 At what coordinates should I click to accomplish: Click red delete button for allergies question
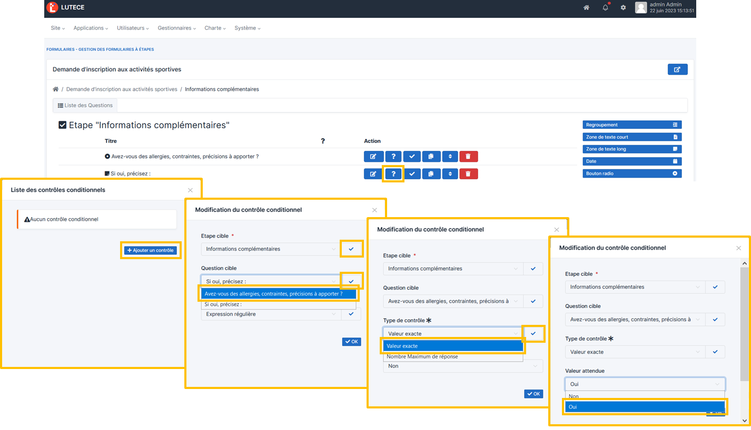pyautogui.click(x=468, y=156)
